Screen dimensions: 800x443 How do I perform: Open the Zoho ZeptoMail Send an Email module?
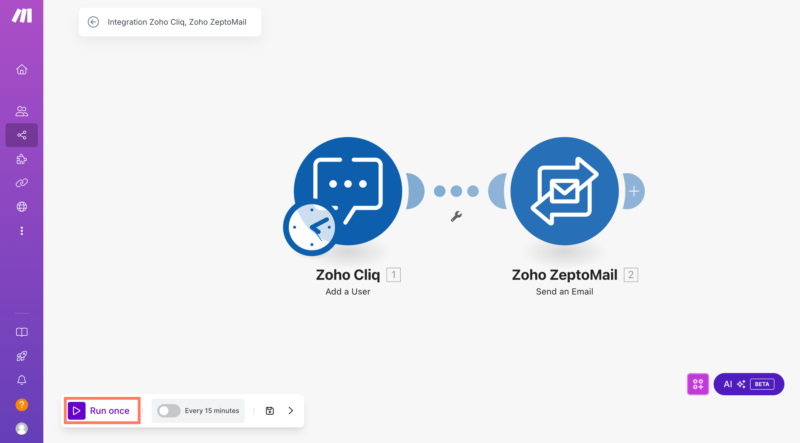point(564,191)
